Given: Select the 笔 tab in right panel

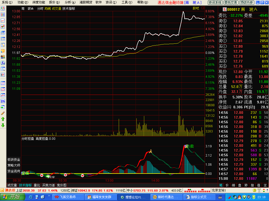Looking at the screenshot, I should tap(221, 185).
